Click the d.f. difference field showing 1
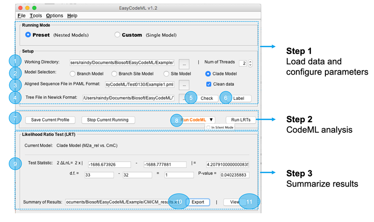This screenshot has height=222, width=374. click(179, 175)
